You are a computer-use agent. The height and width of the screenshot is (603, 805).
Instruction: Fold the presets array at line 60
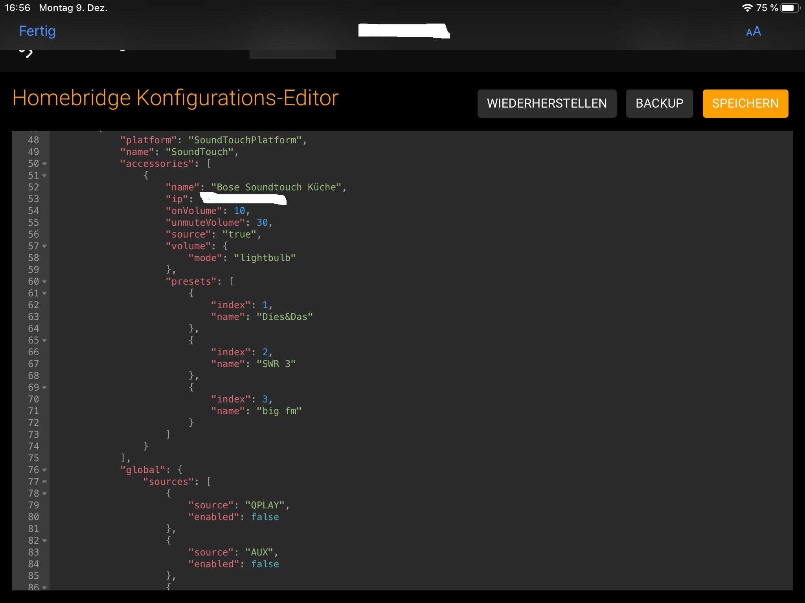[x=44, y=281]
